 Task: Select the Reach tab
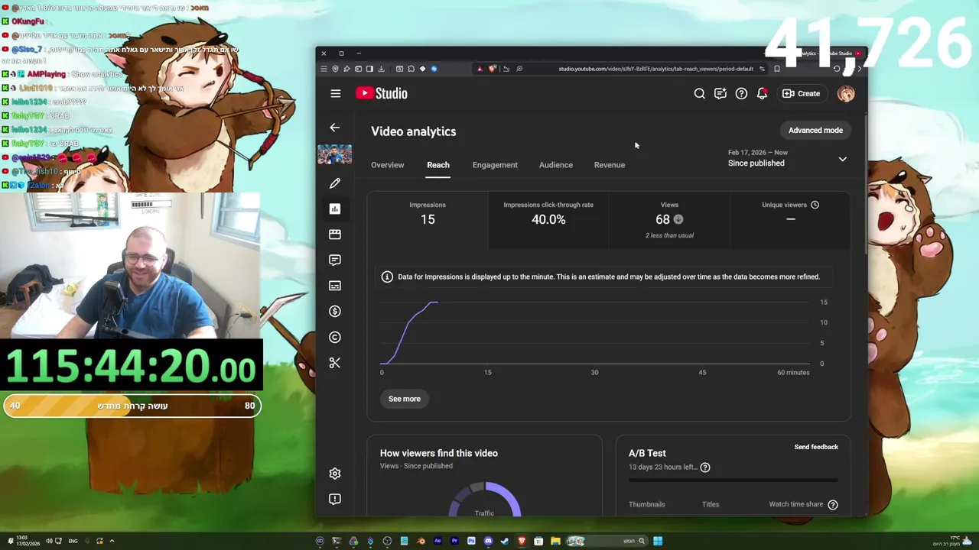[x=438, y=165]
